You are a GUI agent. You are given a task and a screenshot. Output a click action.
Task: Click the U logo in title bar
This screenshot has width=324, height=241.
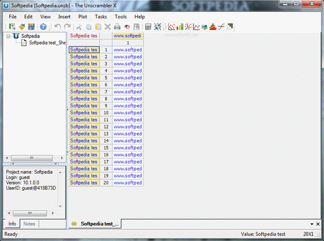click(x=6, y=5)
